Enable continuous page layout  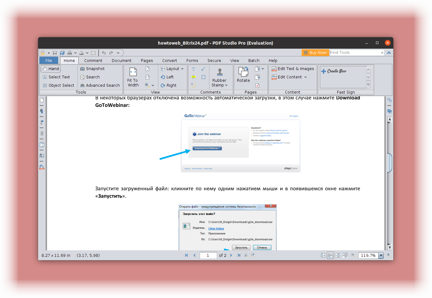(330, 255)
